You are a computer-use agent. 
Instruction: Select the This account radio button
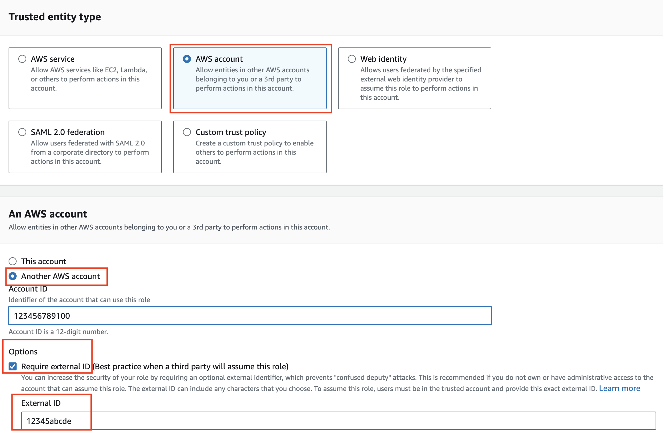[x=13, y=261]
